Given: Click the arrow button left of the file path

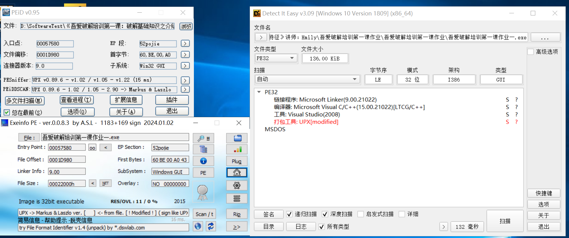Looking at the screenshot, I should point(261,37).
